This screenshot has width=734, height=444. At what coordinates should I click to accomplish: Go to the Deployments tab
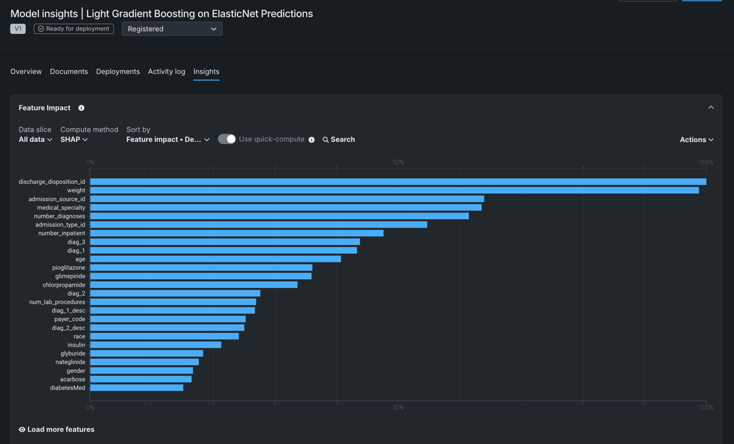tap(118, 71)
